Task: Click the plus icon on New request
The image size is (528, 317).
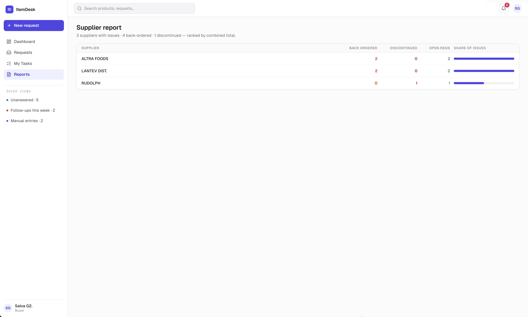Action: coord(9,25)
